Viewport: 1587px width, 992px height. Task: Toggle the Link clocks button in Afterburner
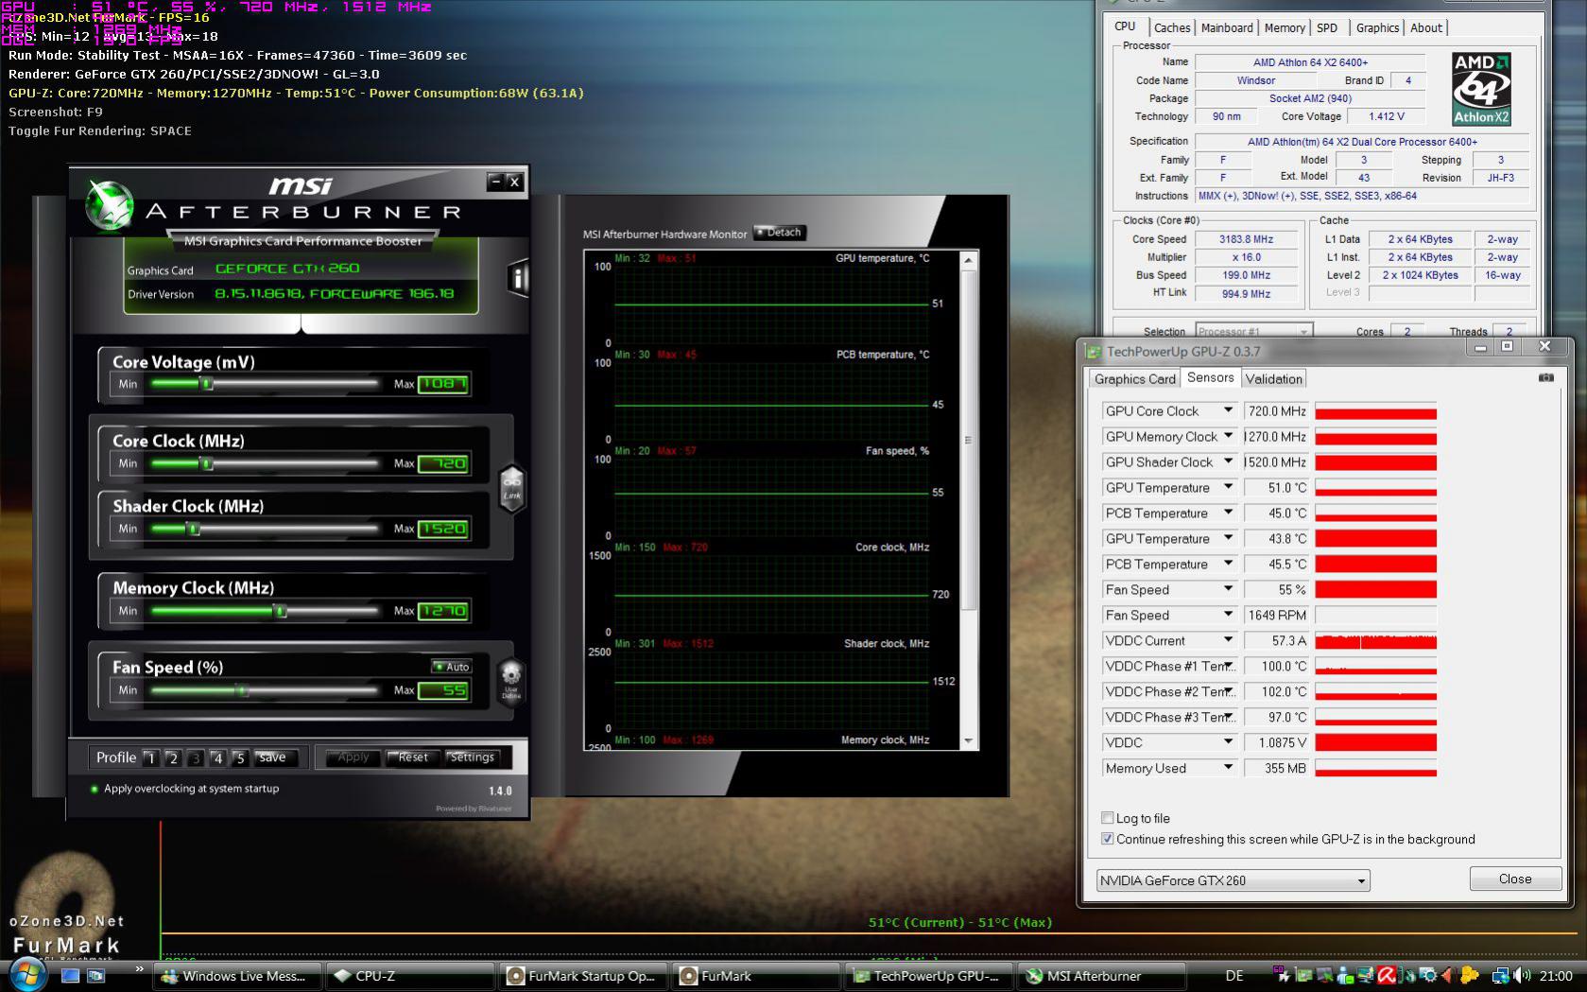coord(511,488)
